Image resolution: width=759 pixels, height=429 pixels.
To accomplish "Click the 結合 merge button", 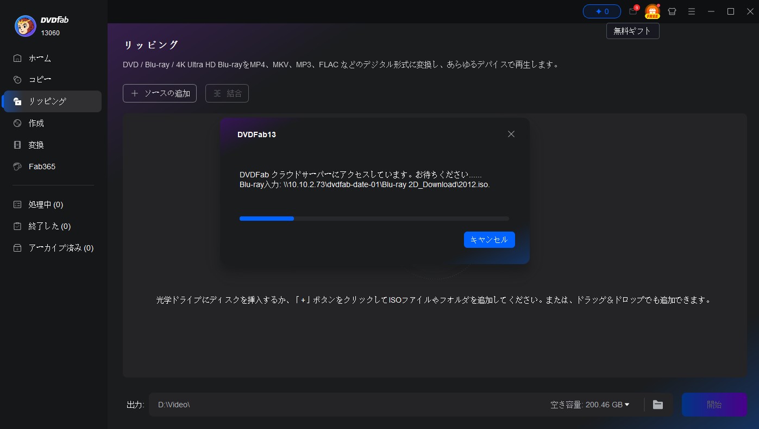I will coord(227,93).
